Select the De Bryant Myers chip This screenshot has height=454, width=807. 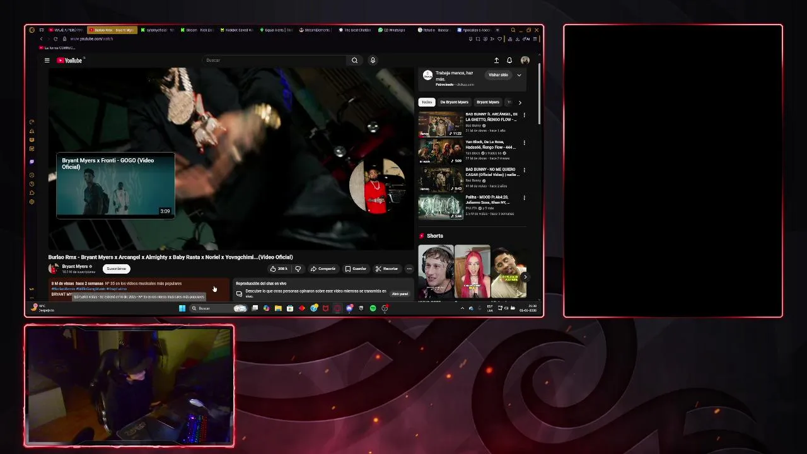click(454, 102)
